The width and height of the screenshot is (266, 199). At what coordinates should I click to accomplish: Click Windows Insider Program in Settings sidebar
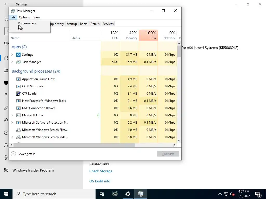pos(33,170)
